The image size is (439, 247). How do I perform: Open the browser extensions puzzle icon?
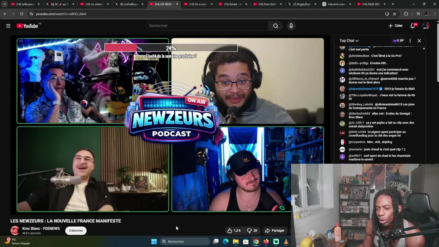click(x=406, y=14)
